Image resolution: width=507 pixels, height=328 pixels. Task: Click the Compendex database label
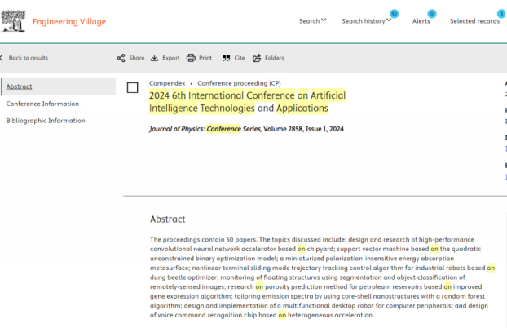[167, 83]
